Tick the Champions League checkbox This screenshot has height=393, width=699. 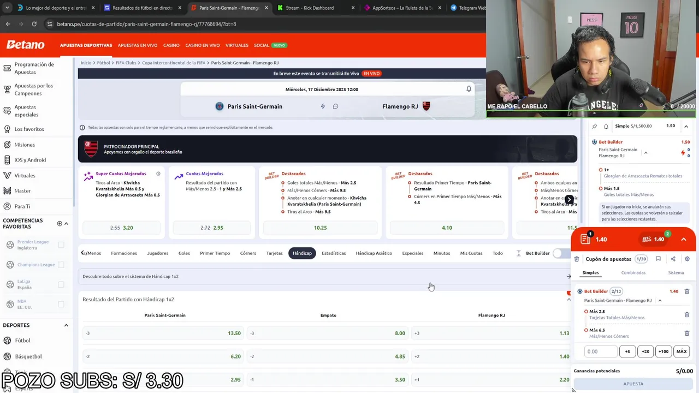(61, 265)
